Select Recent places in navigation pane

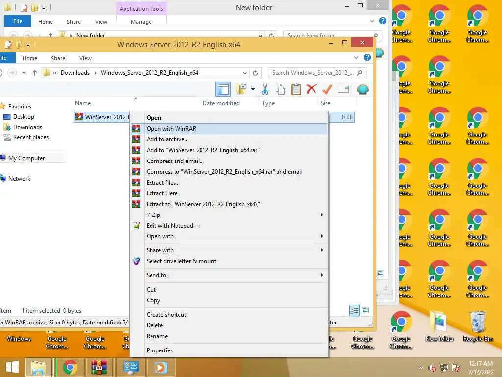(x=31, y=137)
